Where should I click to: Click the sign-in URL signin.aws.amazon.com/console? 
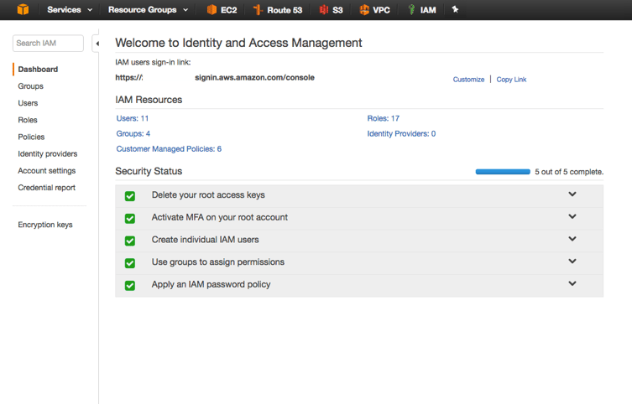(x=255, y=77)
